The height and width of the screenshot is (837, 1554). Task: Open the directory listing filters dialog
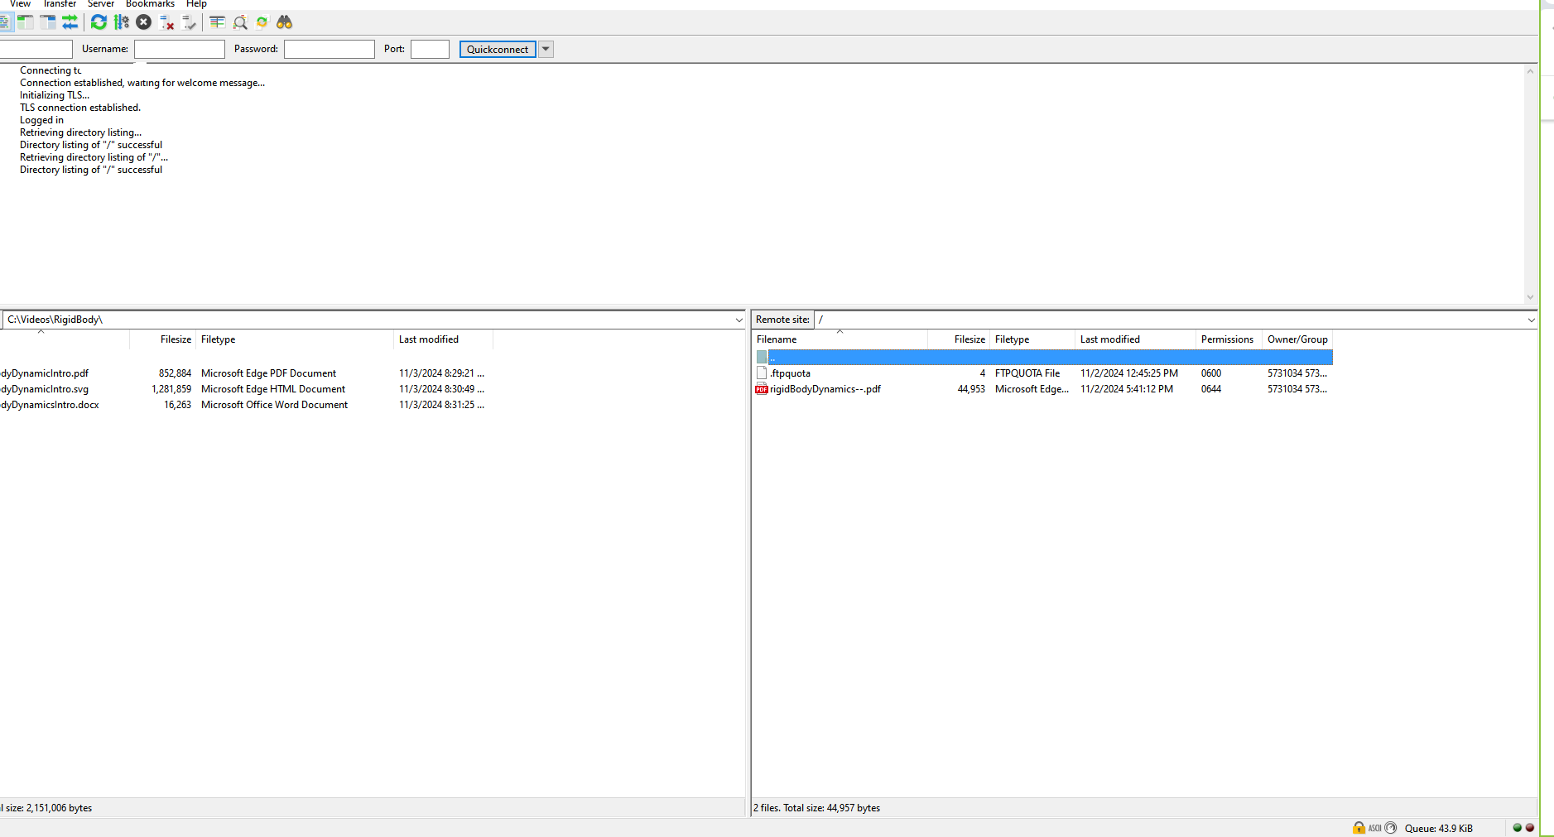(217, 22)
